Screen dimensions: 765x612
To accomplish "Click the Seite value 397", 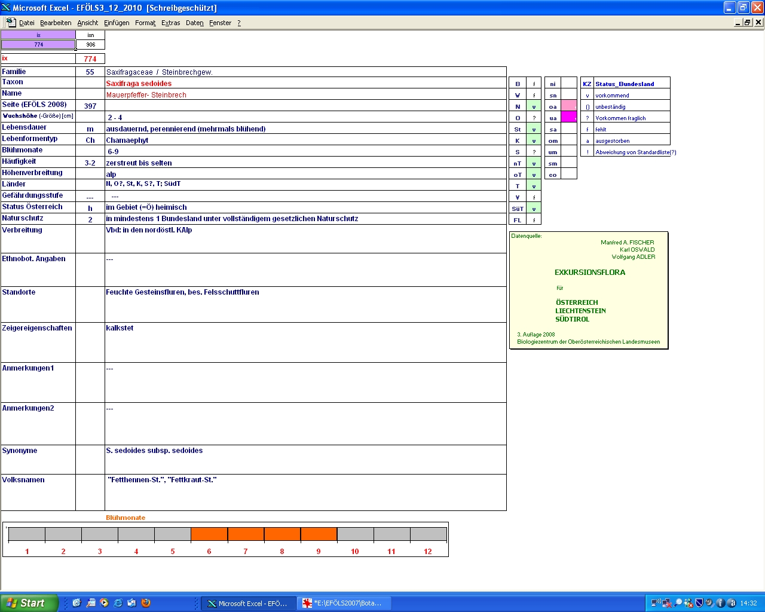I will (90, 106).
